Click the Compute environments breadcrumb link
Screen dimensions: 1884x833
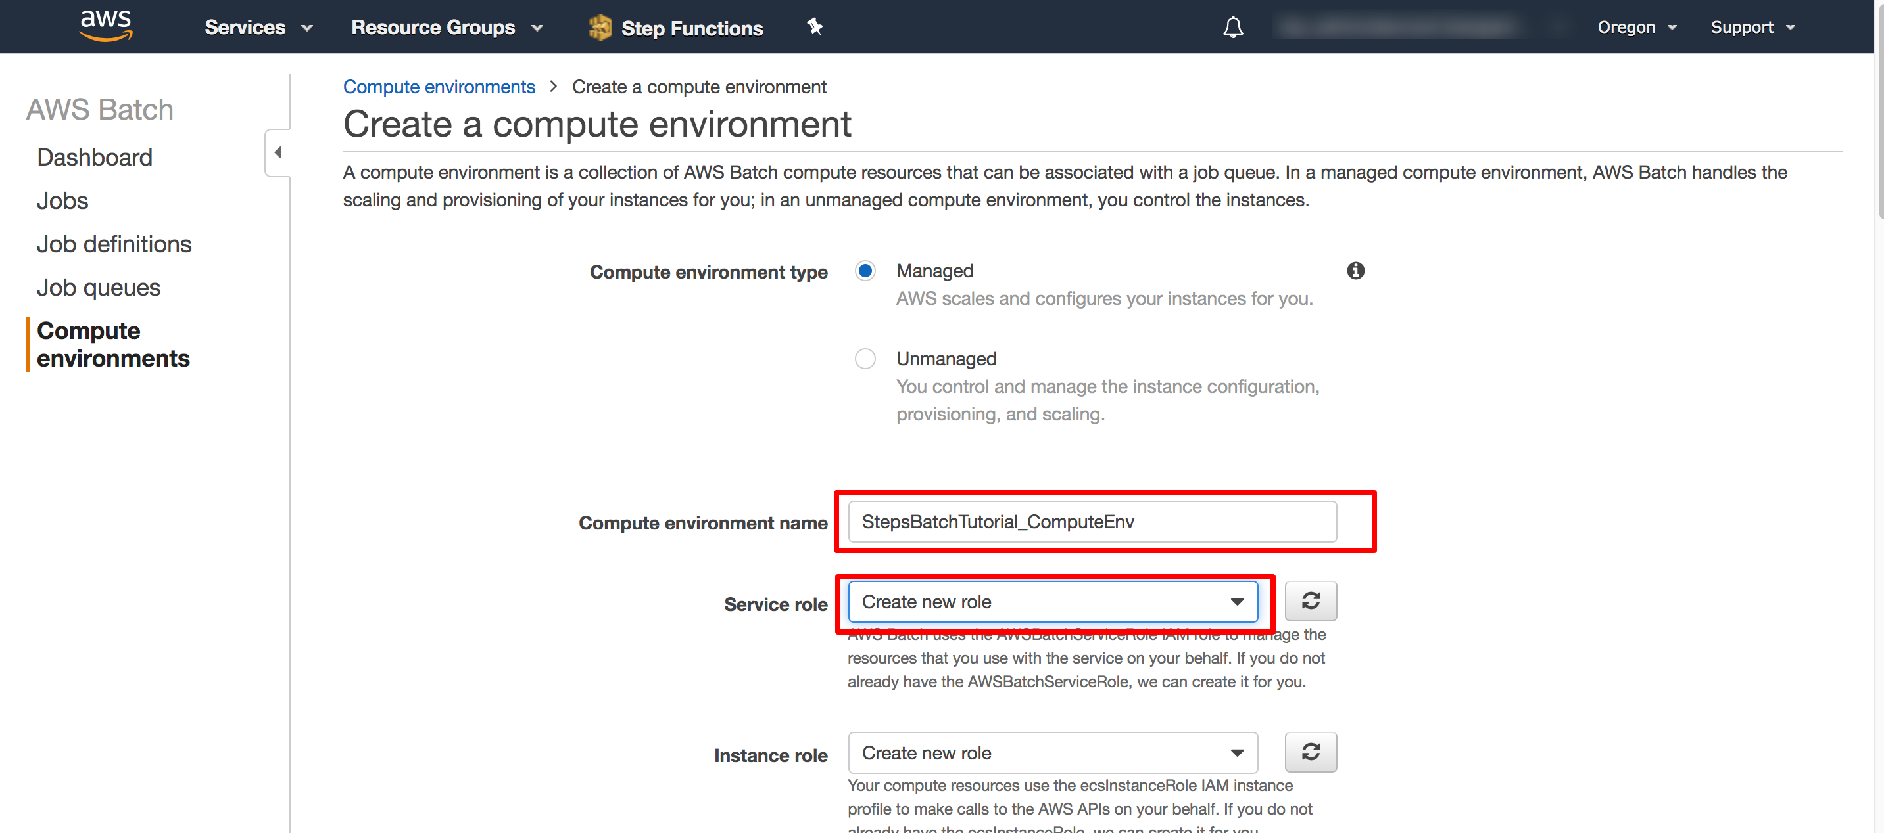(439, 87)
